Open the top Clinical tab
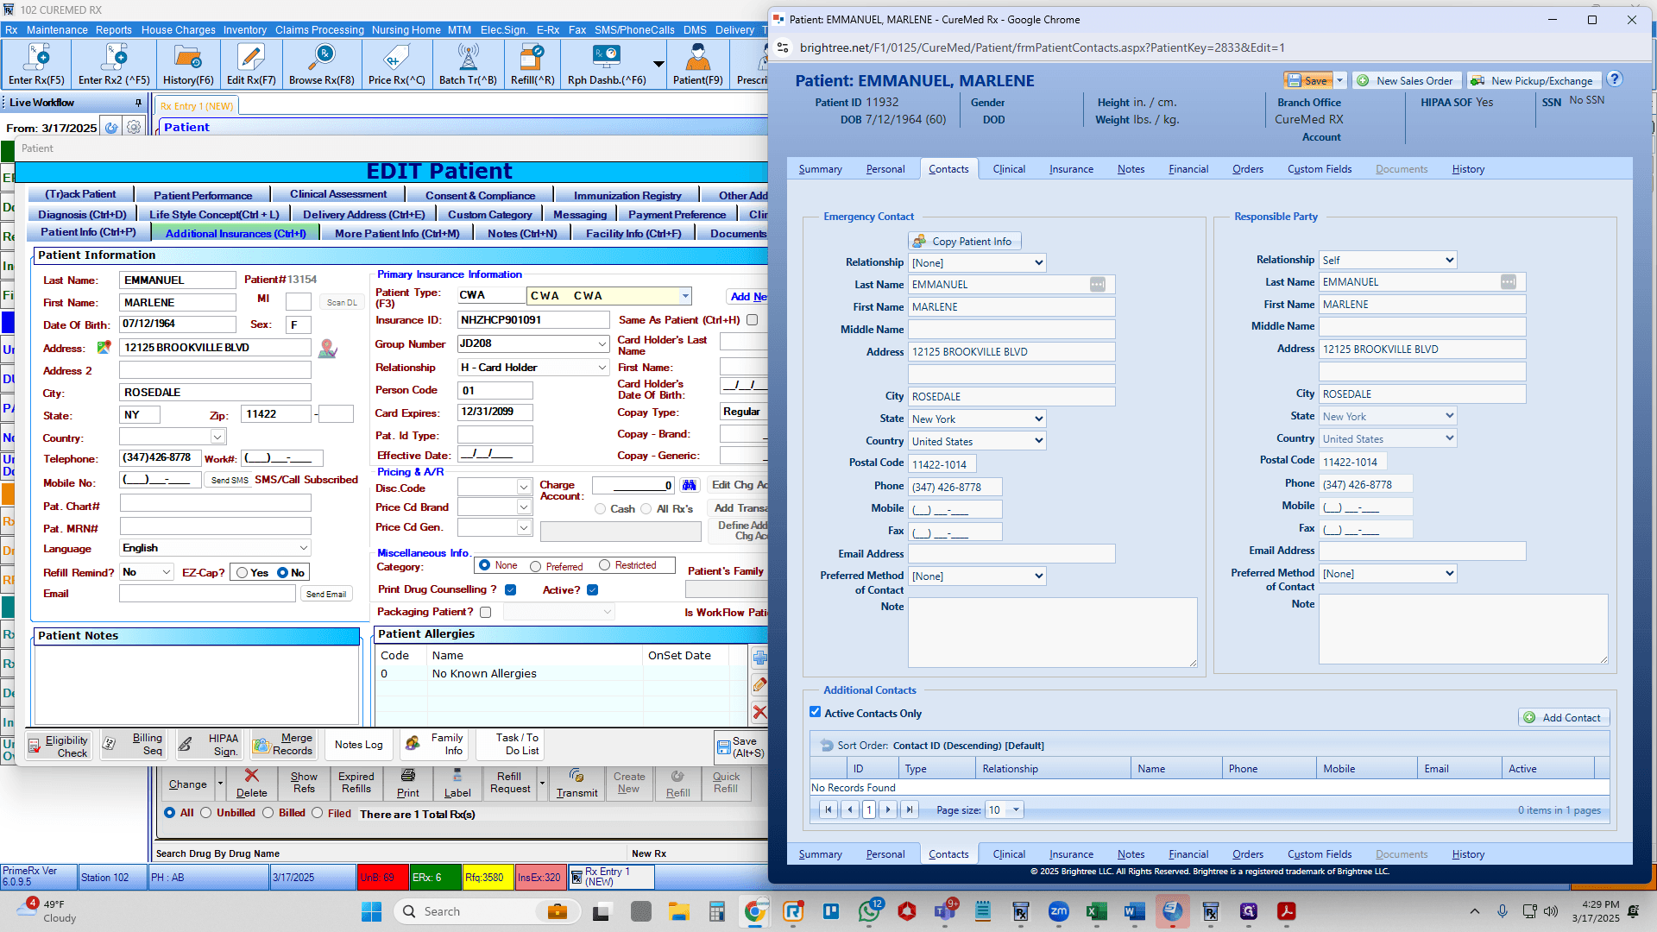This screenshot has width=1657, height=932. tap(1009, 169)
